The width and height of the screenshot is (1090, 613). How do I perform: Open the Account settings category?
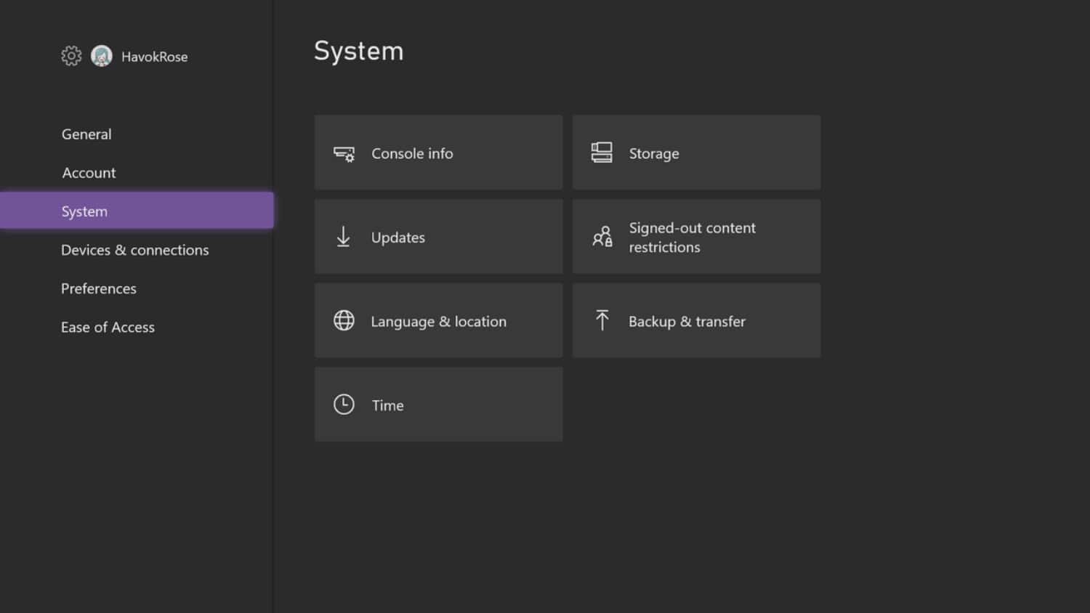[x=89, y=173]
